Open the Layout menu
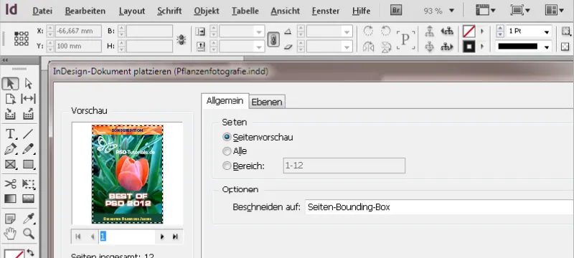The image size is (574, 258). coord(132,11)
